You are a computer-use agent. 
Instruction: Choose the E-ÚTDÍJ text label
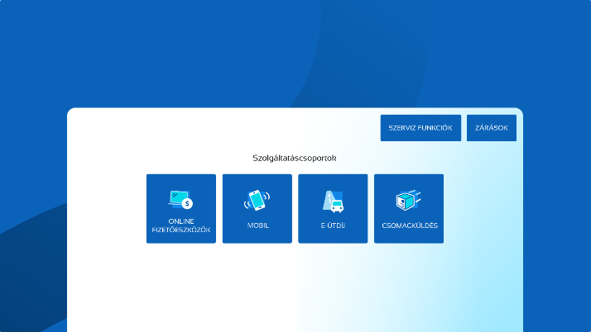click(333, 225)
